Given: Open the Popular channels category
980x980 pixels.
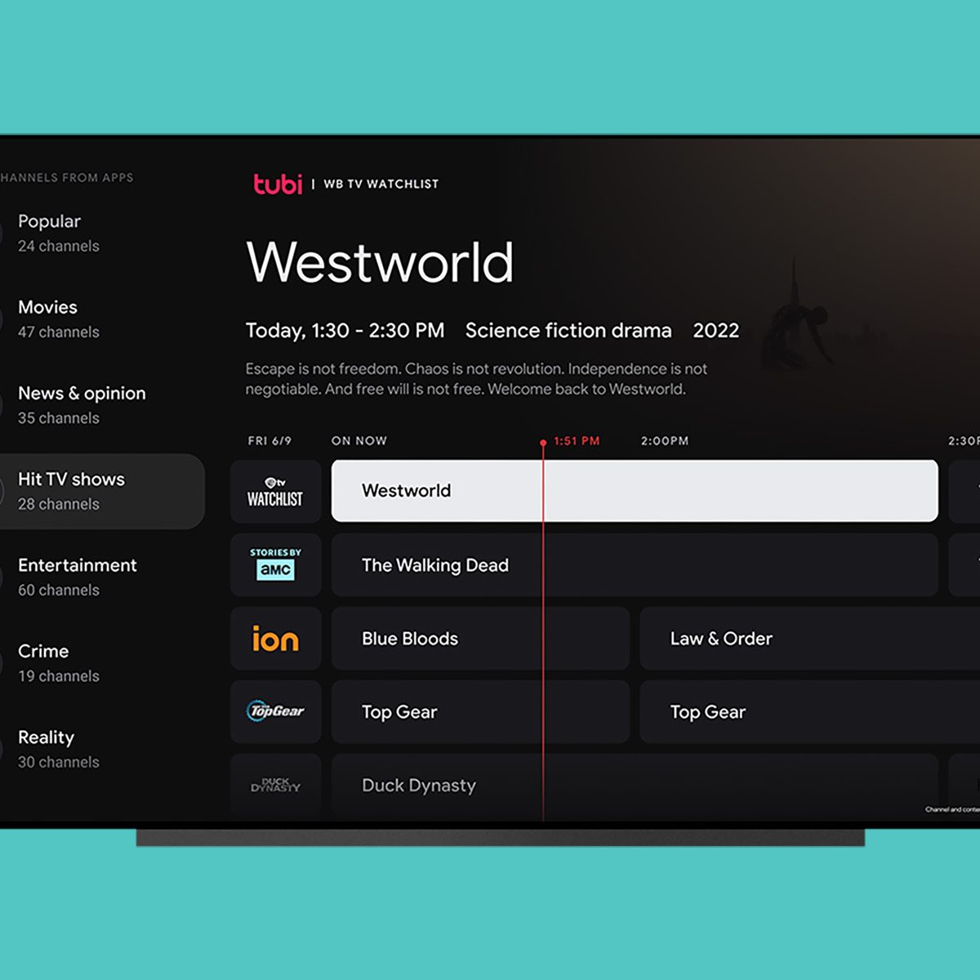Looking at the screenshot, I should (59, 233).
